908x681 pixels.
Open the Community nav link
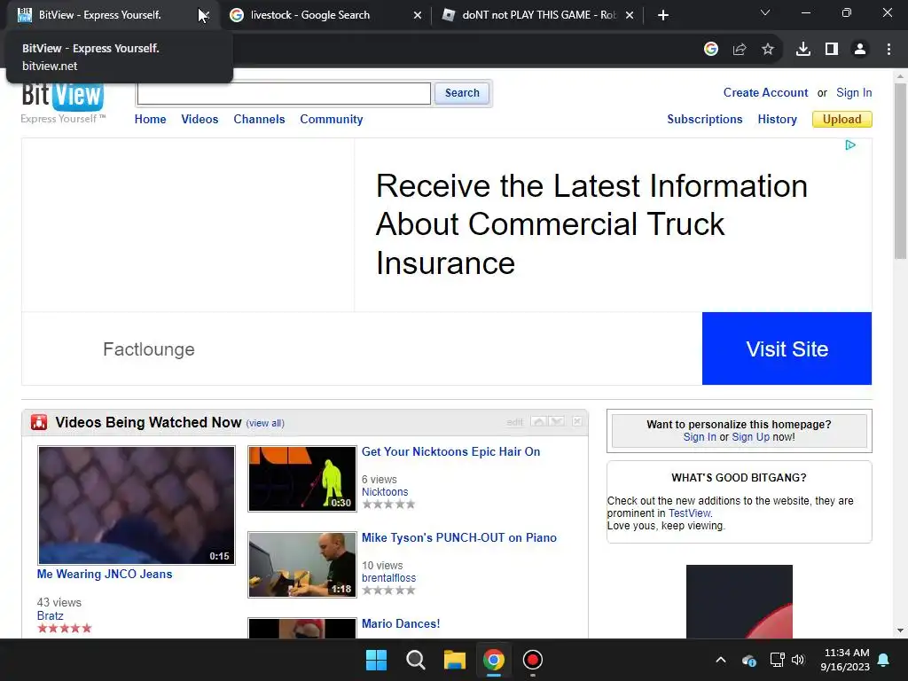click(x=332, y=120)
